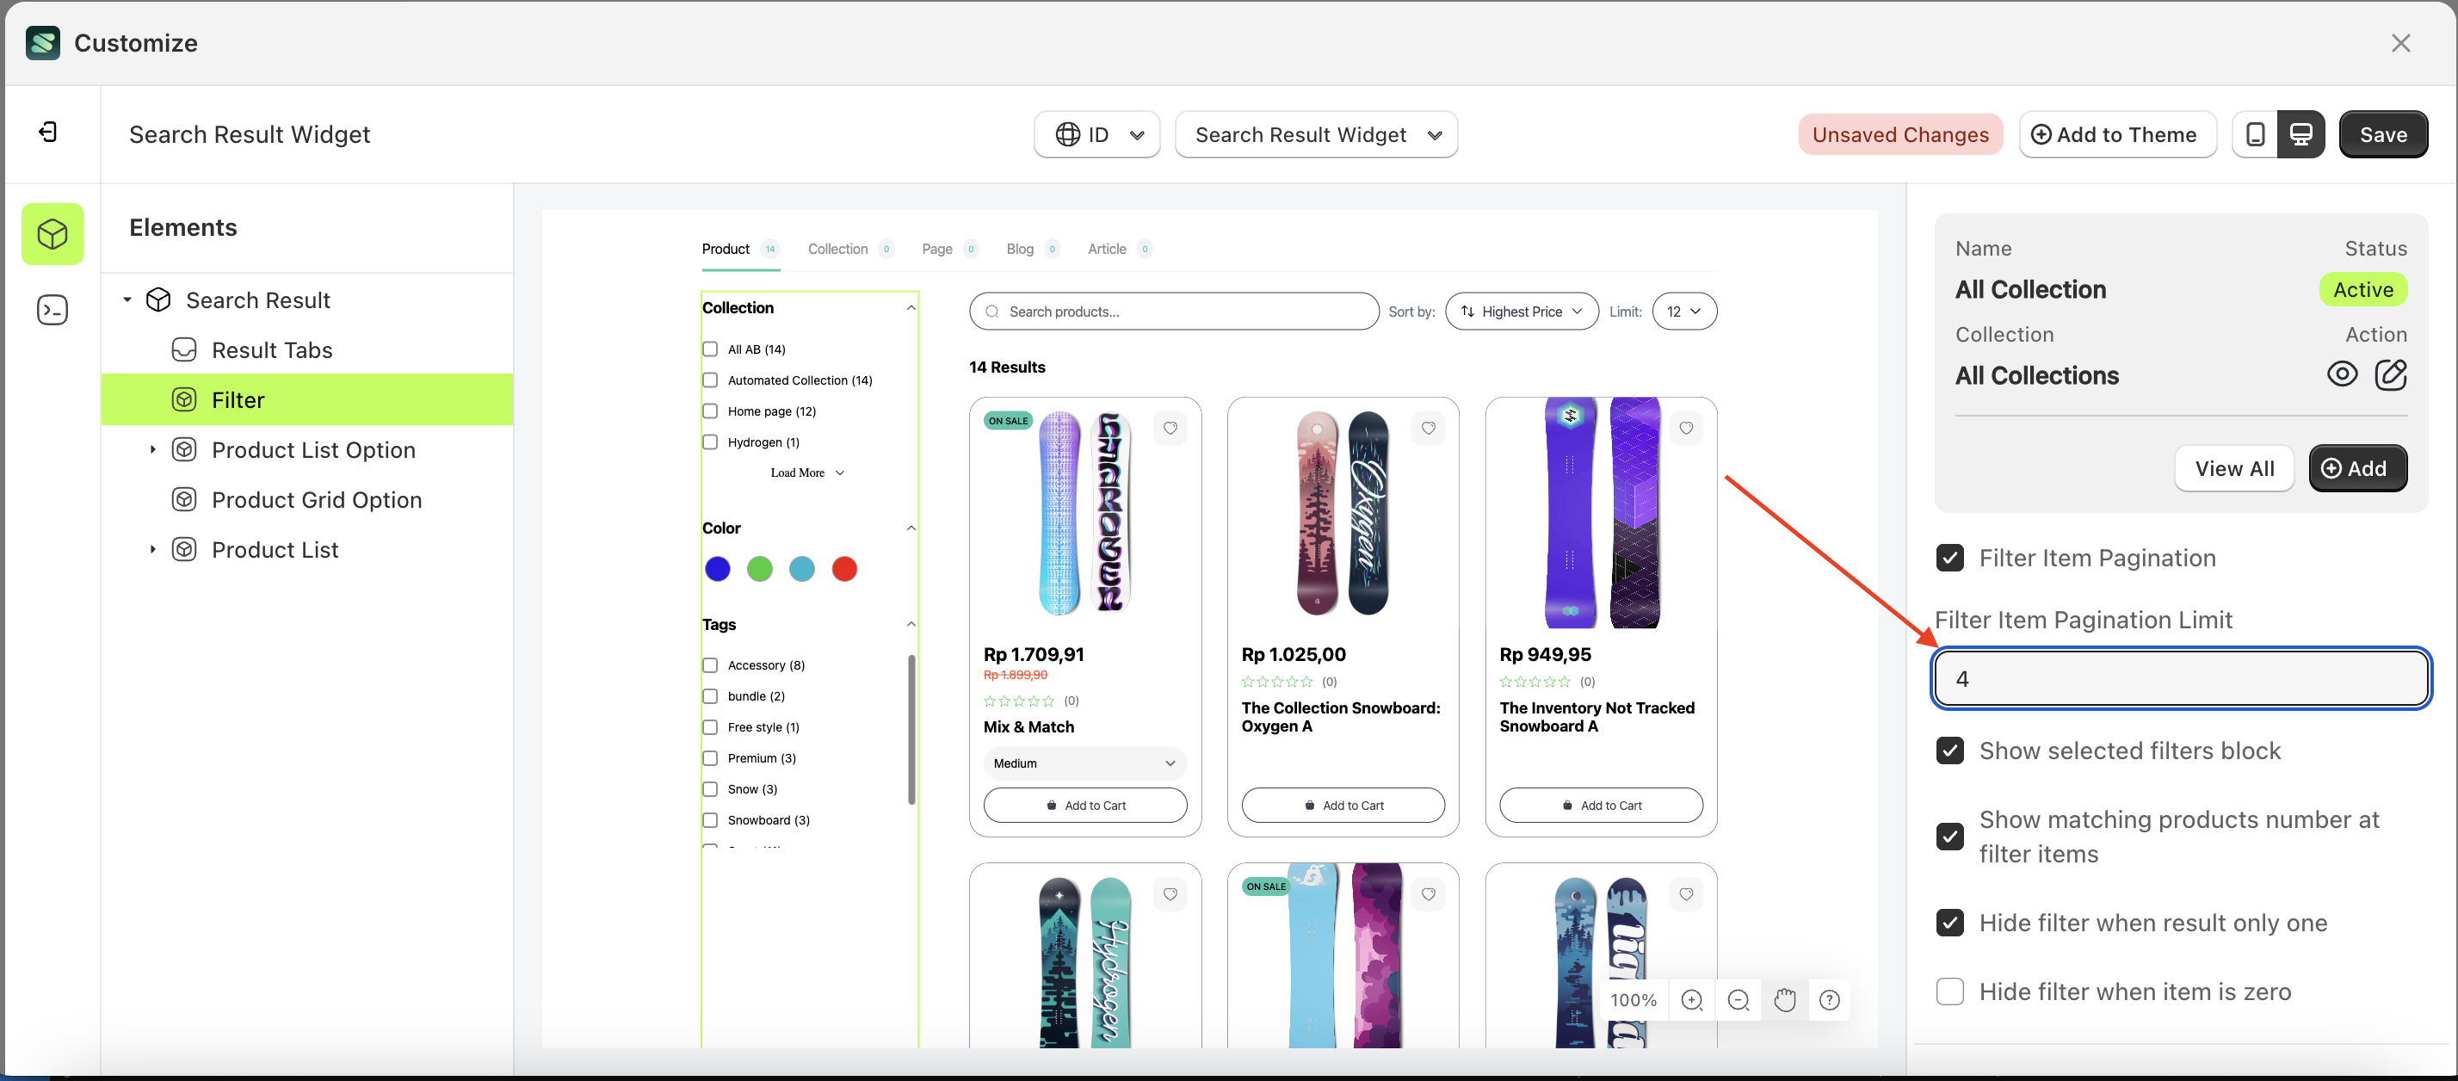
Task: Select Result Tabs in Elements tree
Action: 271,350
